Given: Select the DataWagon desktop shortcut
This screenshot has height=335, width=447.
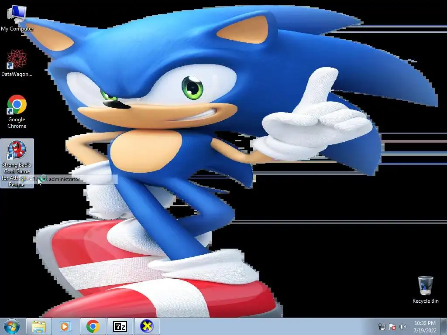Looking at the screenshot, I should click(x=17, y=63).
